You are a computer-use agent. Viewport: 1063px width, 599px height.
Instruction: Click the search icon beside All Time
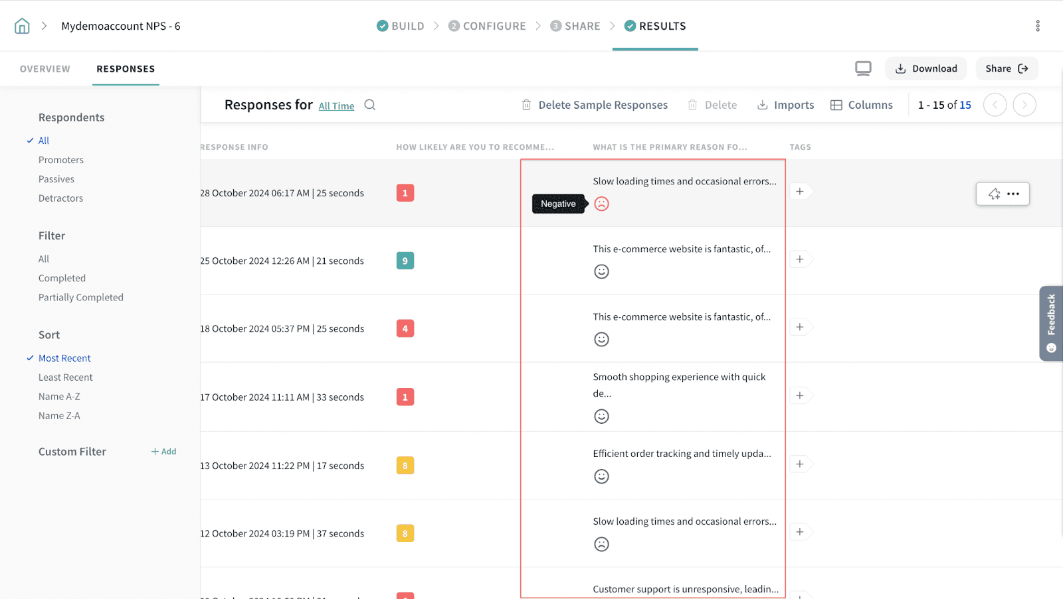click(x=370, y=105)
